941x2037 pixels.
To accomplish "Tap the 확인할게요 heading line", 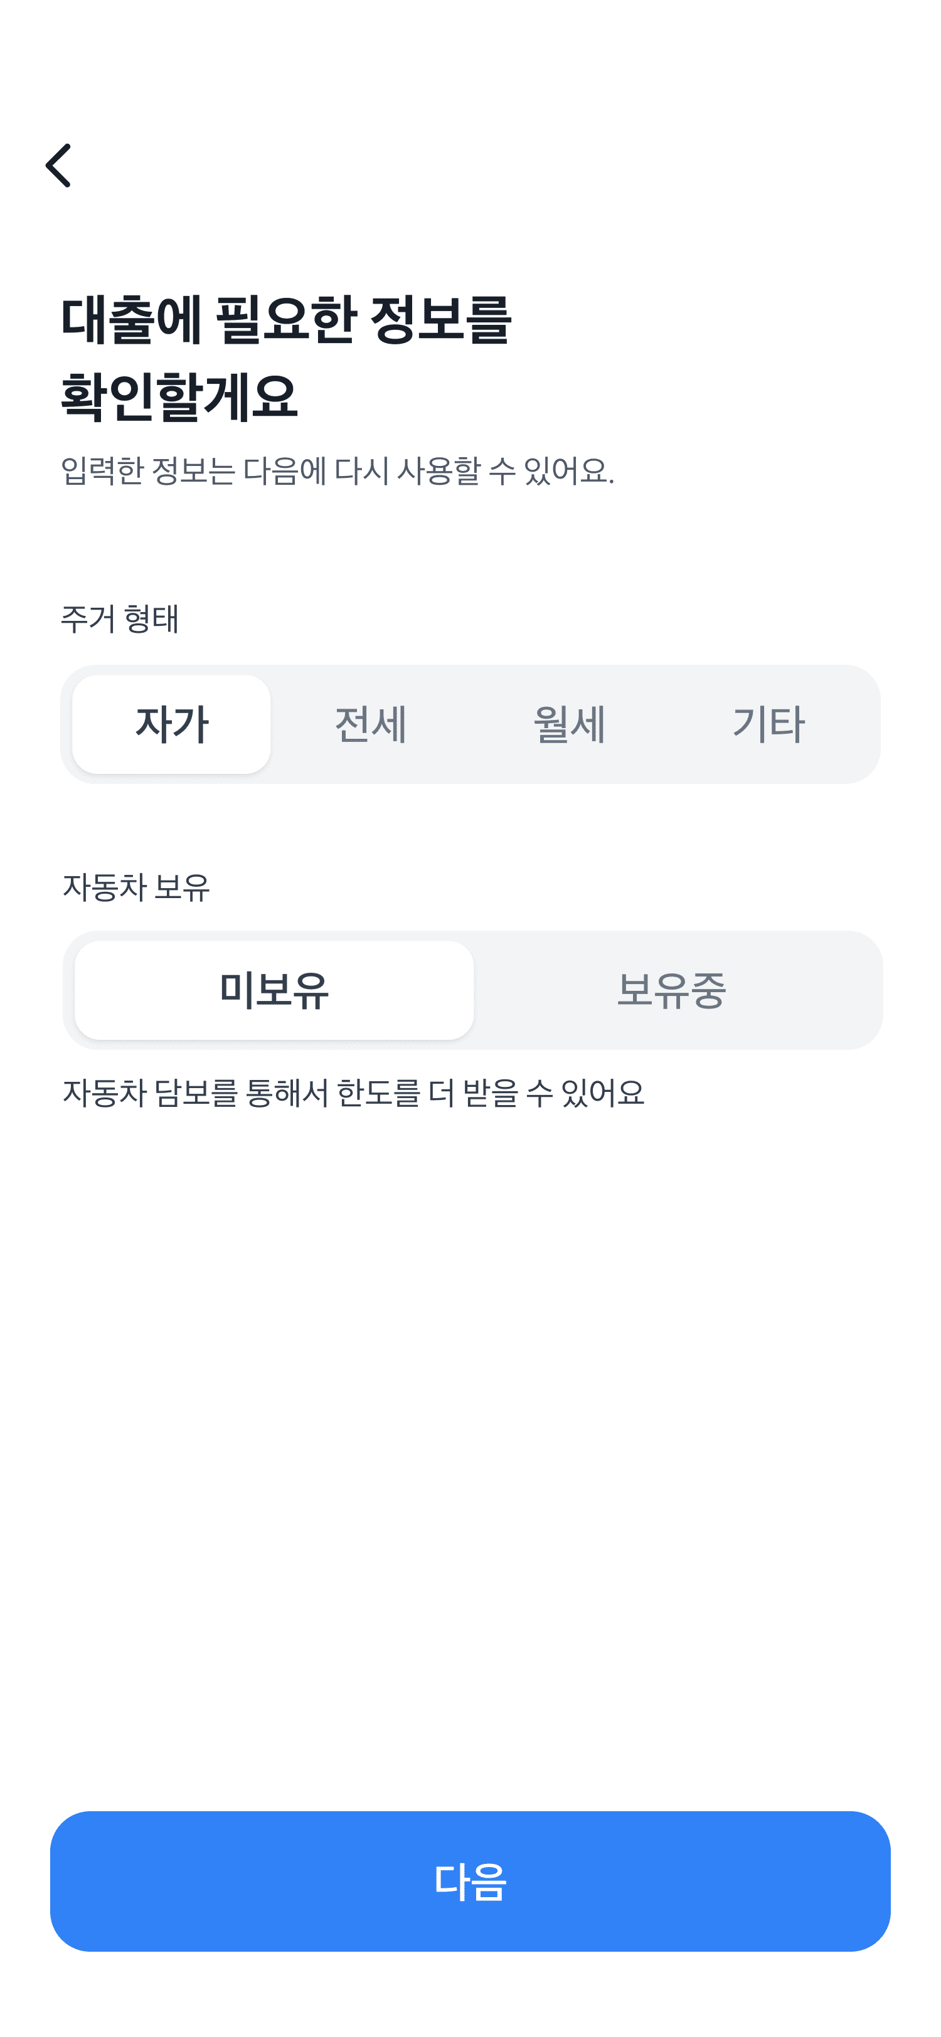I will coord(179,395).
